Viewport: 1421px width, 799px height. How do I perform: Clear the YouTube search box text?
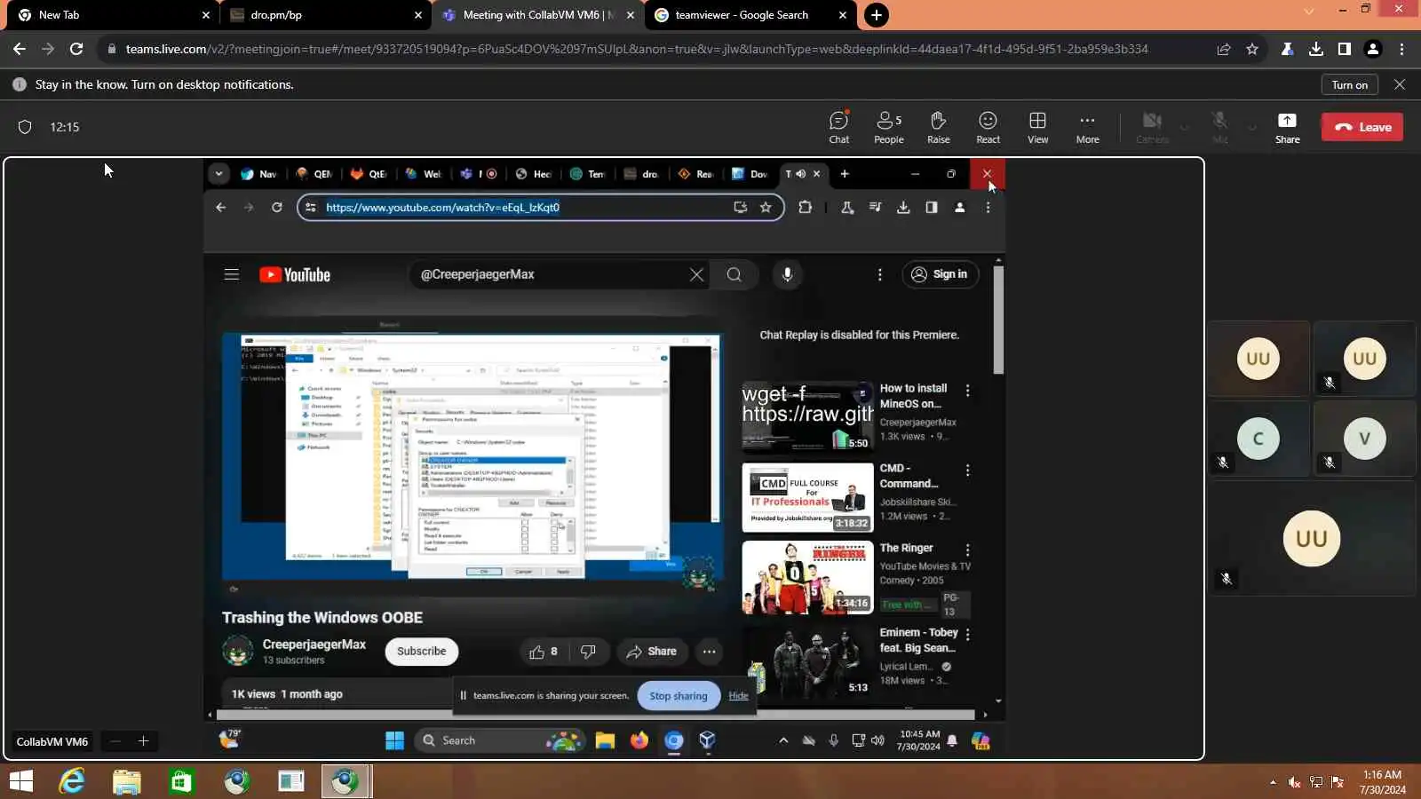click(697, 275)
